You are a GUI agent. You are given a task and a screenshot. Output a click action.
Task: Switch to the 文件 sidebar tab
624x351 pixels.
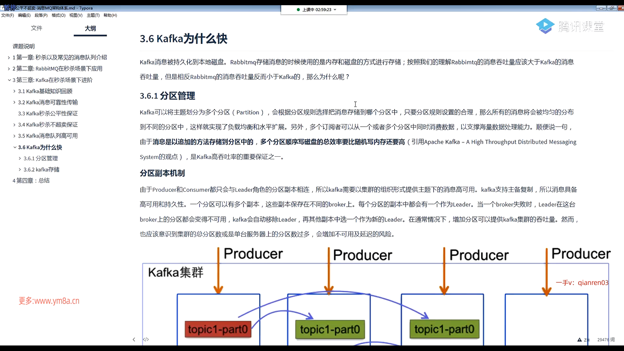[x=36, y=28]
